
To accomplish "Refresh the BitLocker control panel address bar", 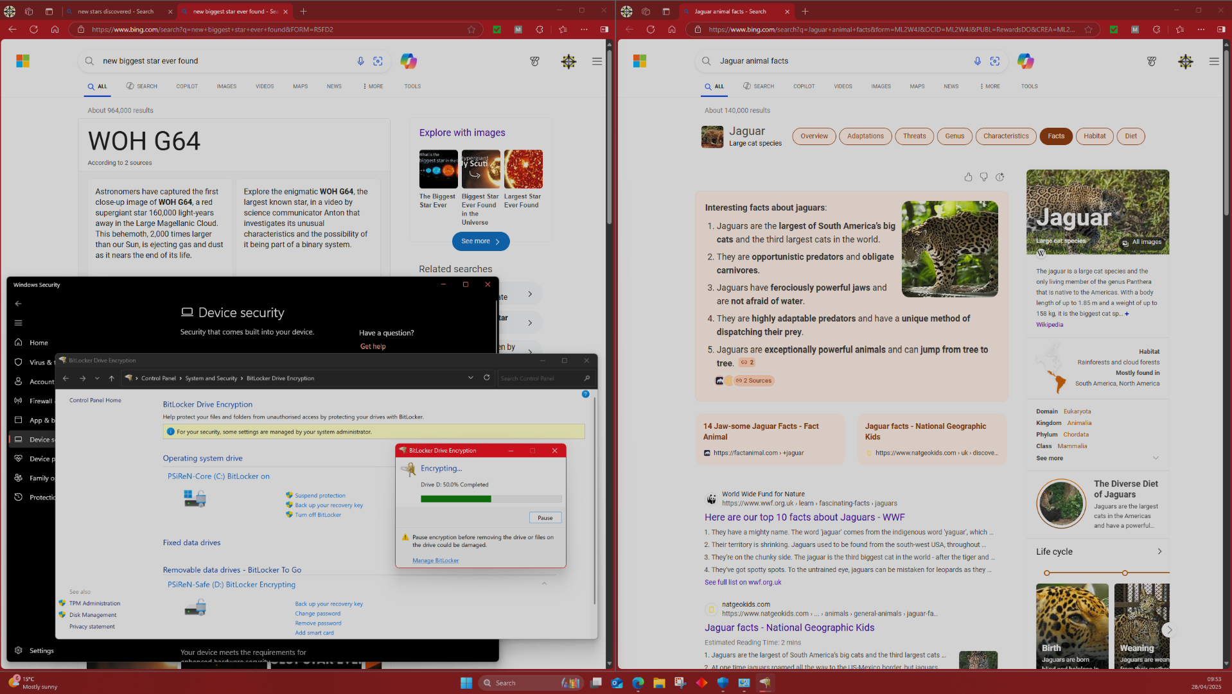I will click(x=486, y=377).
